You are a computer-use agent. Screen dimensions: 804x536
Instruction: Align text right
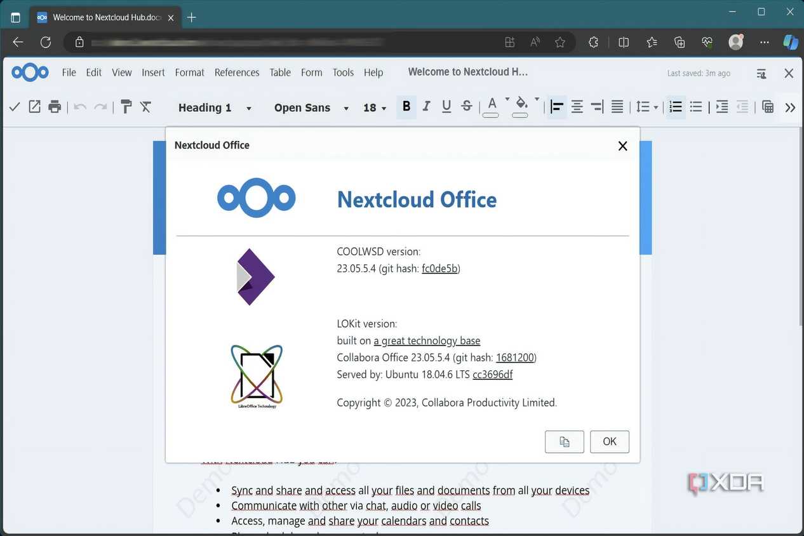click(x=597, y=107)
